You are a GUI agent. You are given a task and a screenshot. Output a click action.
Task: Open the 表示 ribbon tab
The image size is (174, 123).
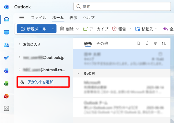[x=73, y=18]
